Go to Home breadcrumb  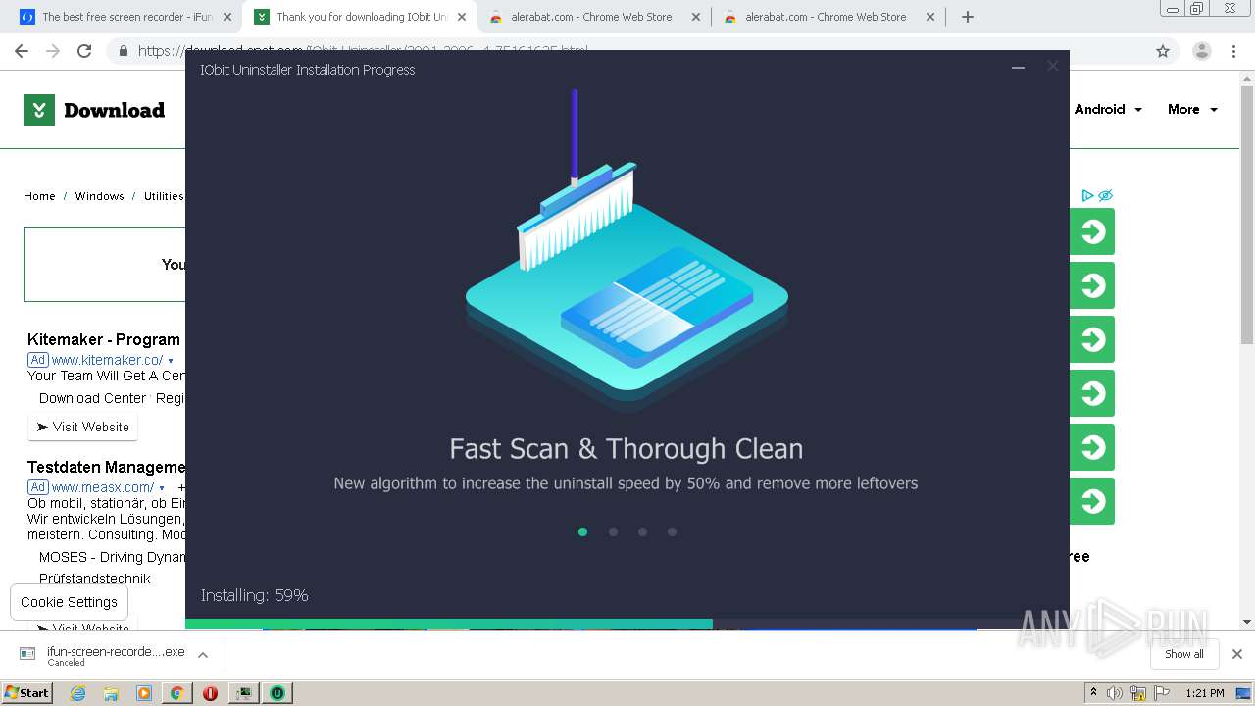[x=39, y=196]
